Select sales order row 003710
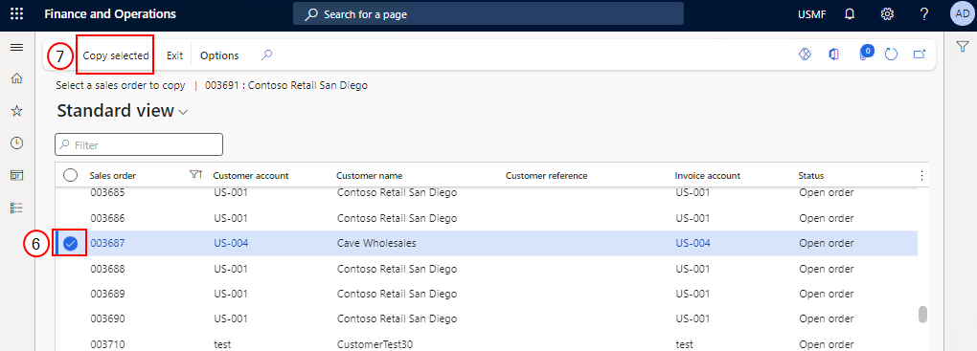 (486, 341)
